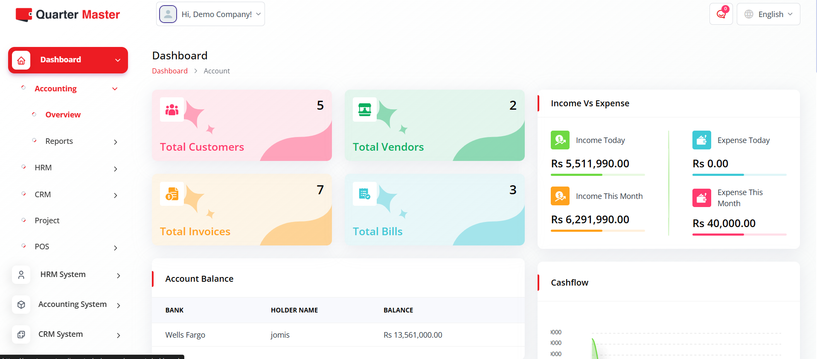Viewport: 817px width, 359px height.
Task: Open the English language dropdown
Action: point(768,14)
